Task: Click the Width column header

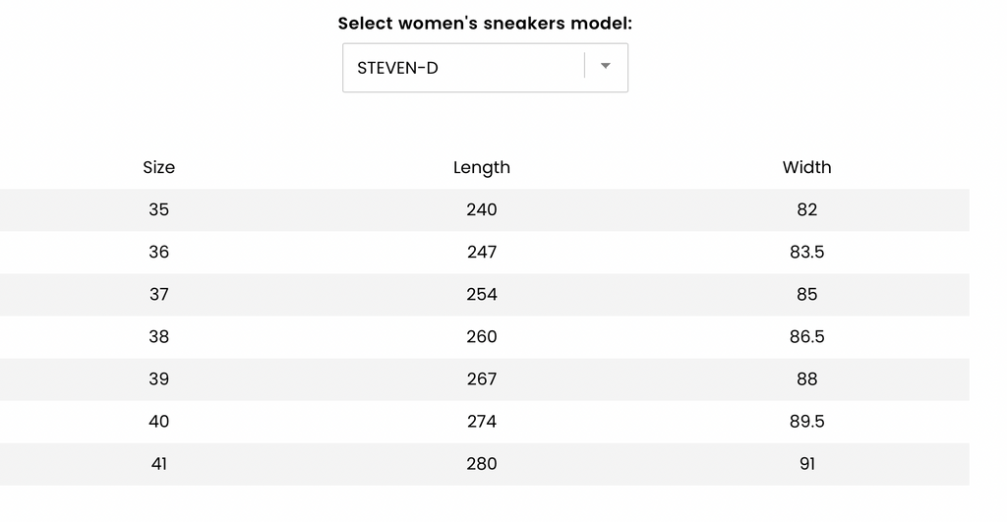Action: [x=806, y=167]
